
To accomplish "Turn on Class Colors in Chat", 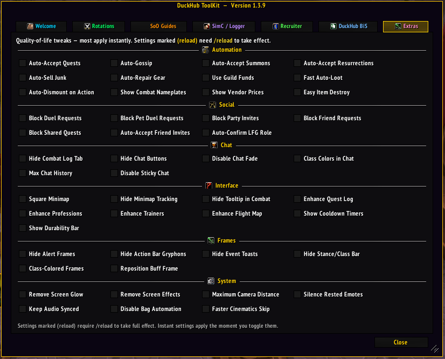I will (x=297, y=158).
